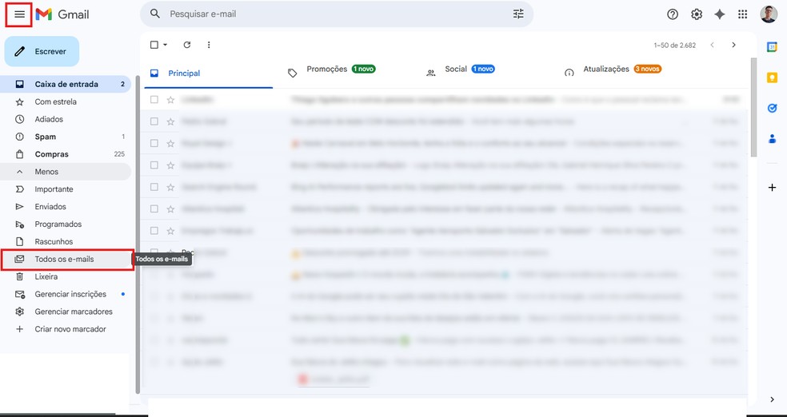Image resolution: width=787 pixels, height=417 pixels.
Task: Open the Gemini sparkle icon
Action: [x=719, y=14]
